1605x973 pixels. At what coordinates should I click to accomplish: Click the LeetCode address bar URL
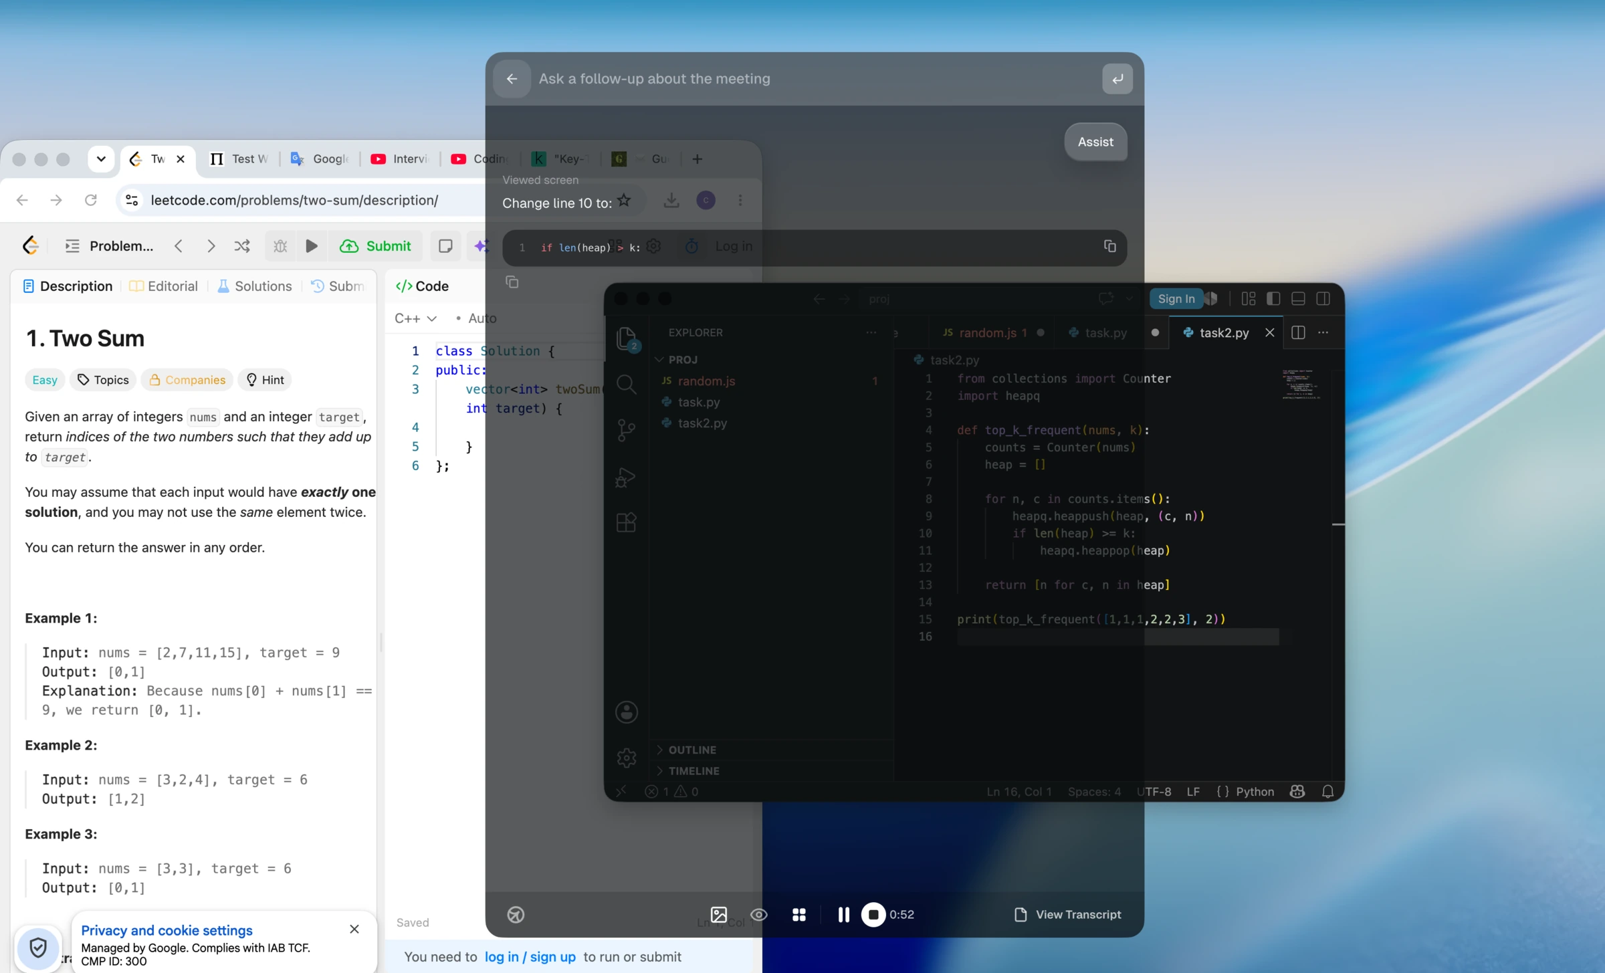pyautogui.click(x=294, y=200)
